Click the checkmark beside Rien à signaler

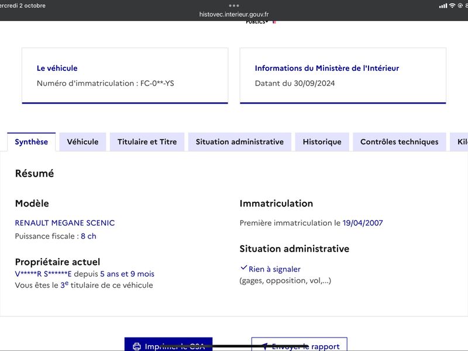[243, 268]
